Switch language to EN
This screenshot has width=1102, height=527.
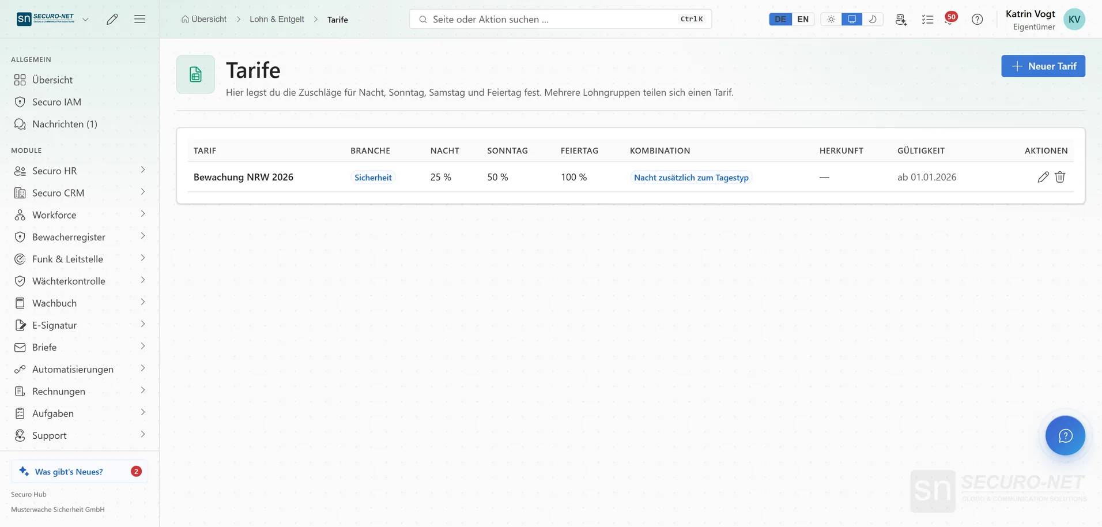803,19
